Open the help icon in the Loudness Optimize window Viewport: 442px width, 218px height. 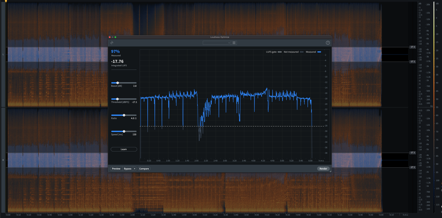[x=327, y=42]
